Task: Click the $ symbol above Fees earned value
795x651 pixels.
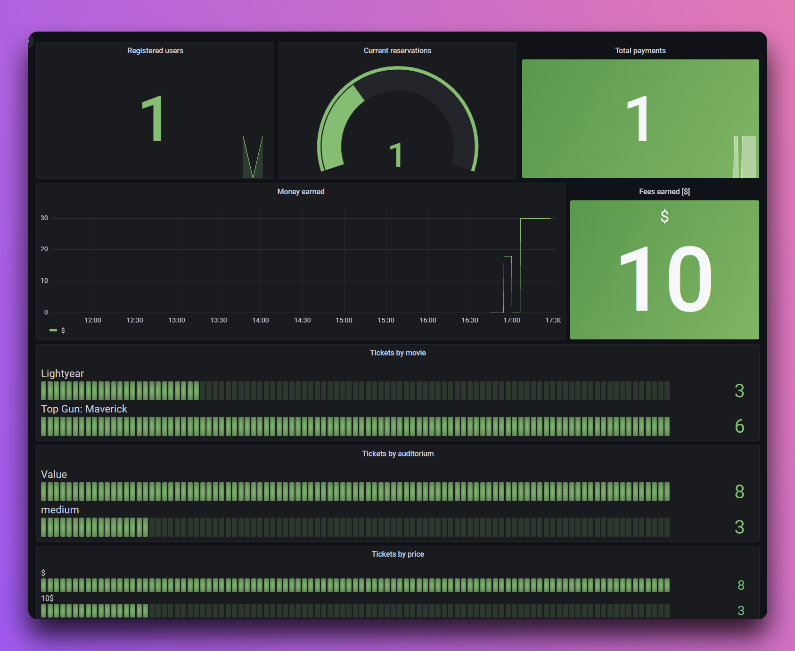Action: coord(664,216)
